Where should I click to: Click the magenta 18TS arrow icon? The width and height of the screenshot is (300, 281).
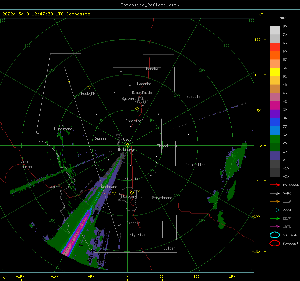point(275,227)
